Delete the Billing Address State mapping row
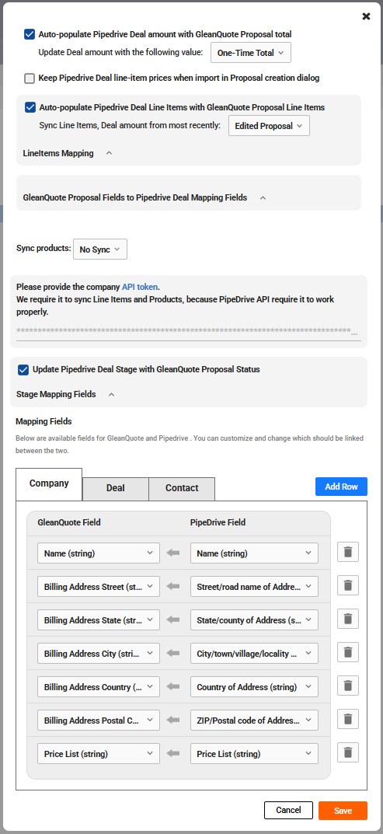 pyautogui.click(x=348, y=619)
